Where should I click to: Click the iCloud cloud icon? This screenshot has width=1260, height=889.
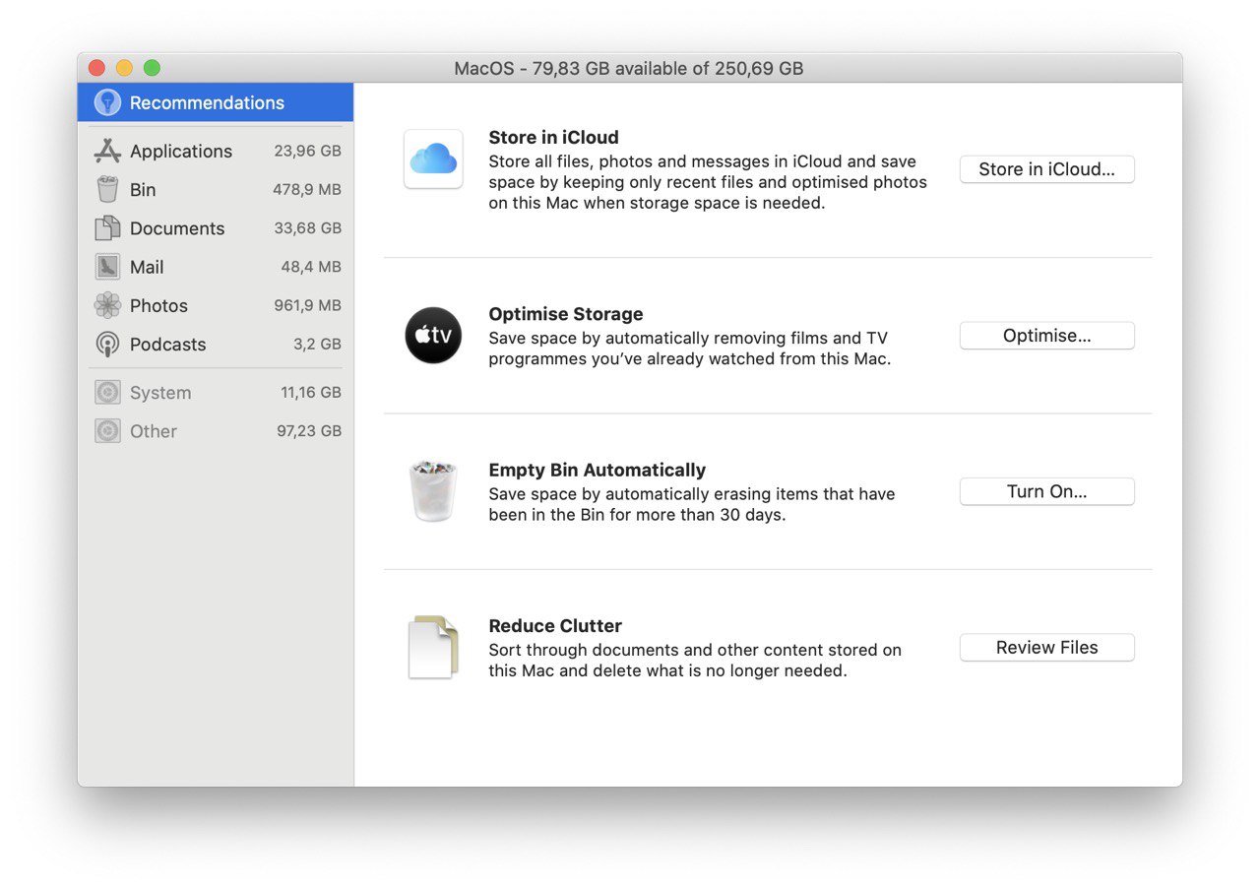433,159
